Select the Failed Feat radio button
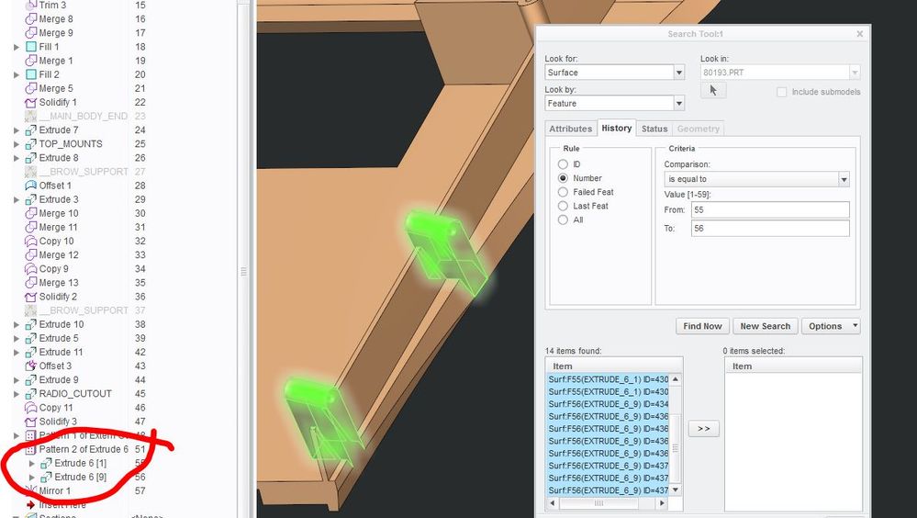The height and width of the screenshot is (518, 917). click(563, 192)
